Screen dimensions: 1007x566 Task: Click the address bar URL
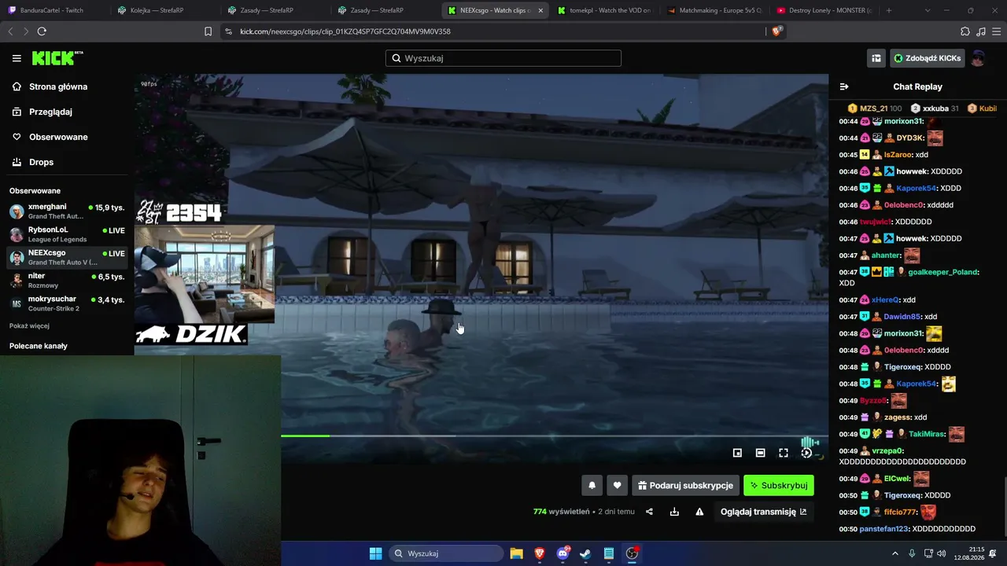click(x=345, y=31)
